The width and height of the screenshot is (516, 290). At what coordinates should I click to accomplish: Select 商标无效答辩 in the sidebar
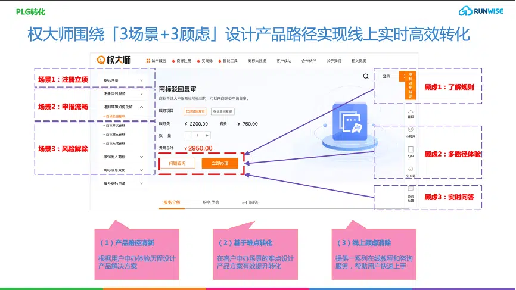pyautogui.click(x=114, y=143)
